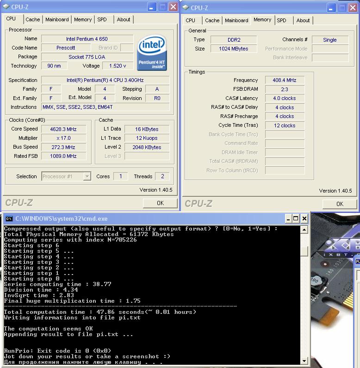Click the RAS# to CAS# Delay value
The image size is (360, 368).
click(285, 107)
